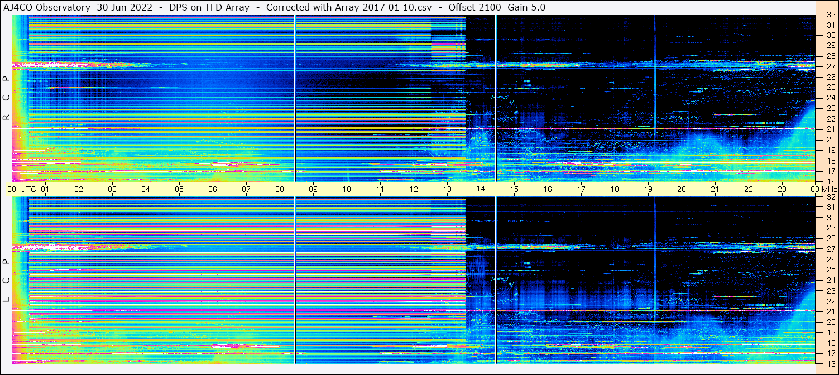
Task: Select the '09' hour label on time axis
Action: pyautogui.click(x=313, y=189)
